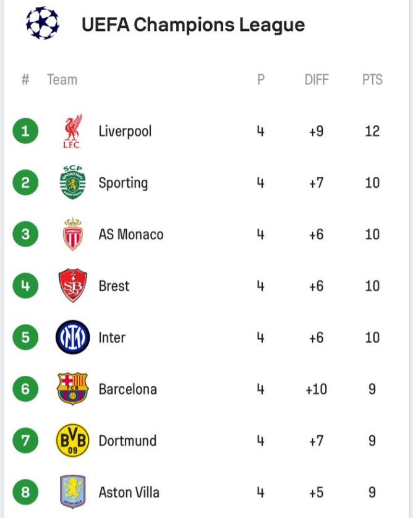The image size is (413, 518).
Task: Click the Liverpool club crest
Action: (72, 131)
